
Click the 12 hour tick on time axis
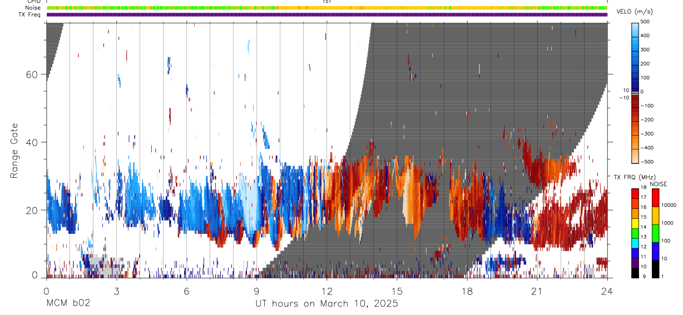pyautogui.click(x=326, y=291)
